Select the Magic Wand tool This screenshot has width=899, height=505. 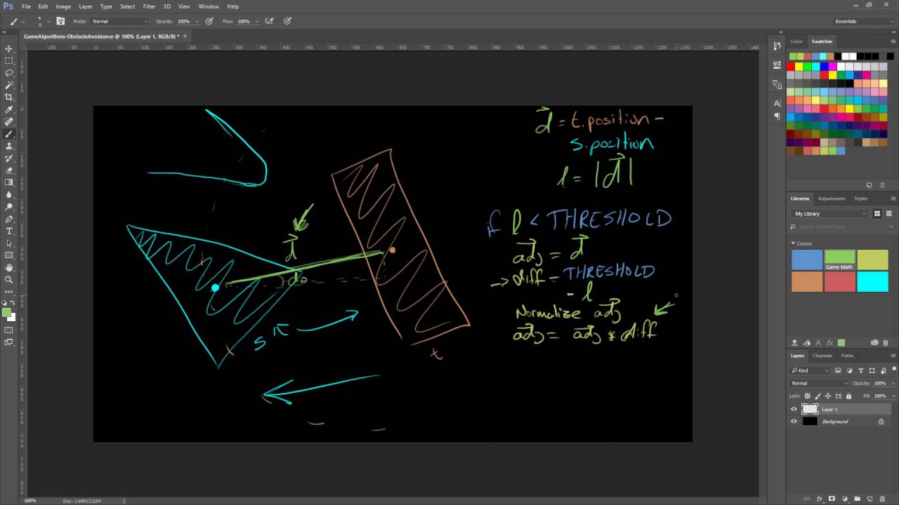(x=9, y=85)
